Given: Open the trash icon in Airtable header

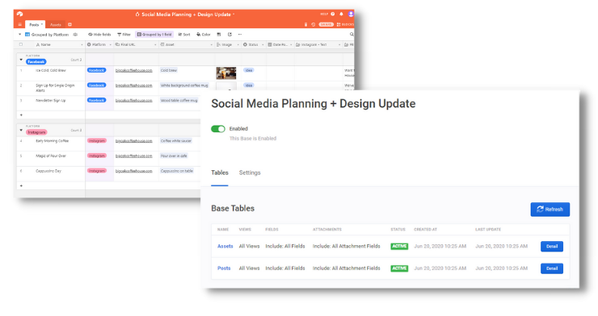Looking at the screenshot, I should (305, 24).
